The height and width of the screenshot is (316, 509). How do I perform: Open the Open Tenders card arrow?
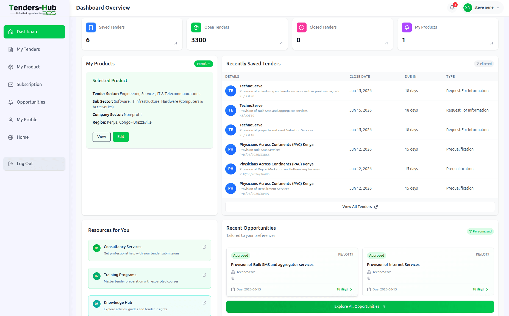click(x=281, y=43)
